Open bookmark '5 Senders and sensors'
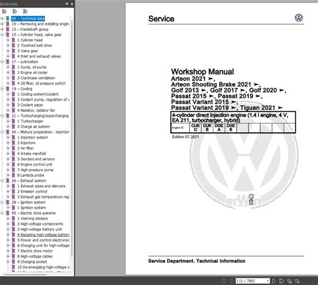Image resolution: width=318 pixels, height=285 pixels. [x=36, y=159]
